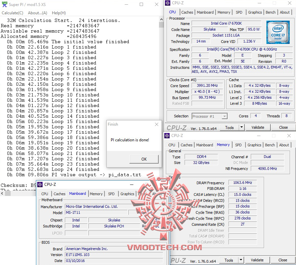Click the CPU tab in Mainboard window
Screen dimensions: 296x265
[45, 194]
